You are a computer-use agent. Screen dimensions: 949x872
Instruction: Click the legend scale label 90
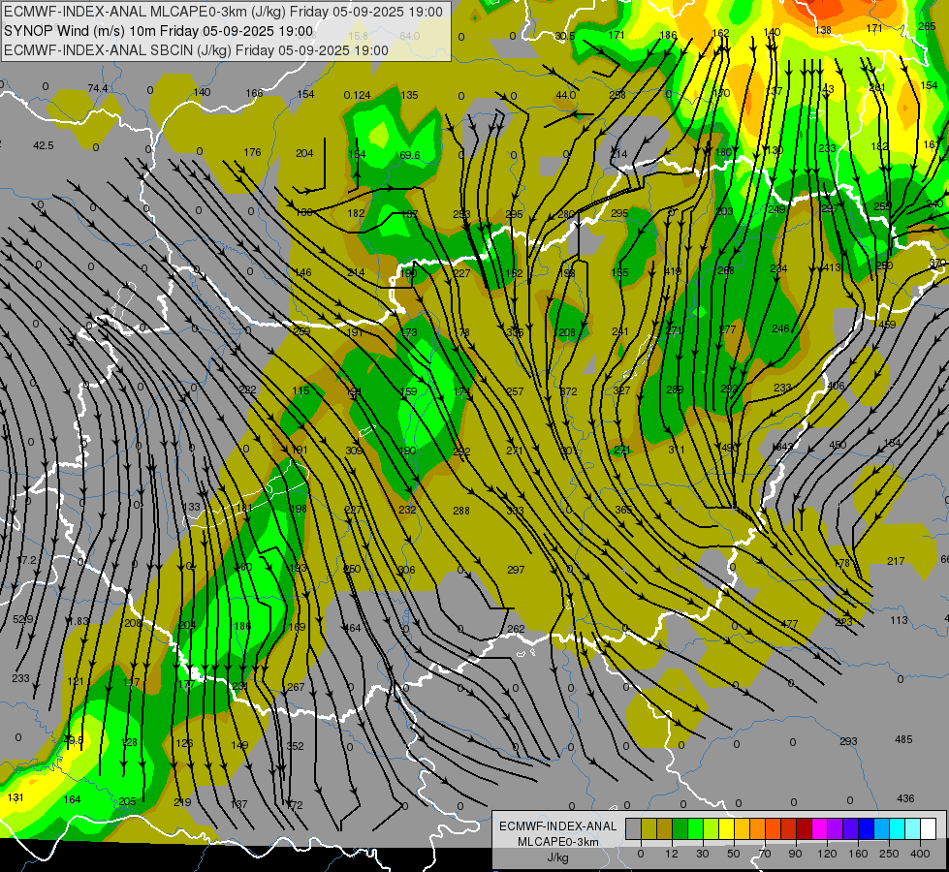(x=795, y=854)
